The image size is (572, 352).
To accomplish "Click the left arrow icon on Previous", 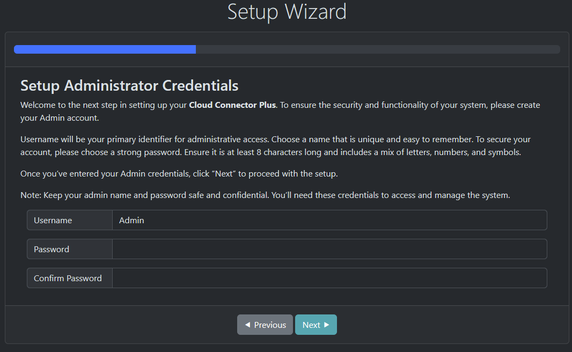I will (x=247, y=325).
